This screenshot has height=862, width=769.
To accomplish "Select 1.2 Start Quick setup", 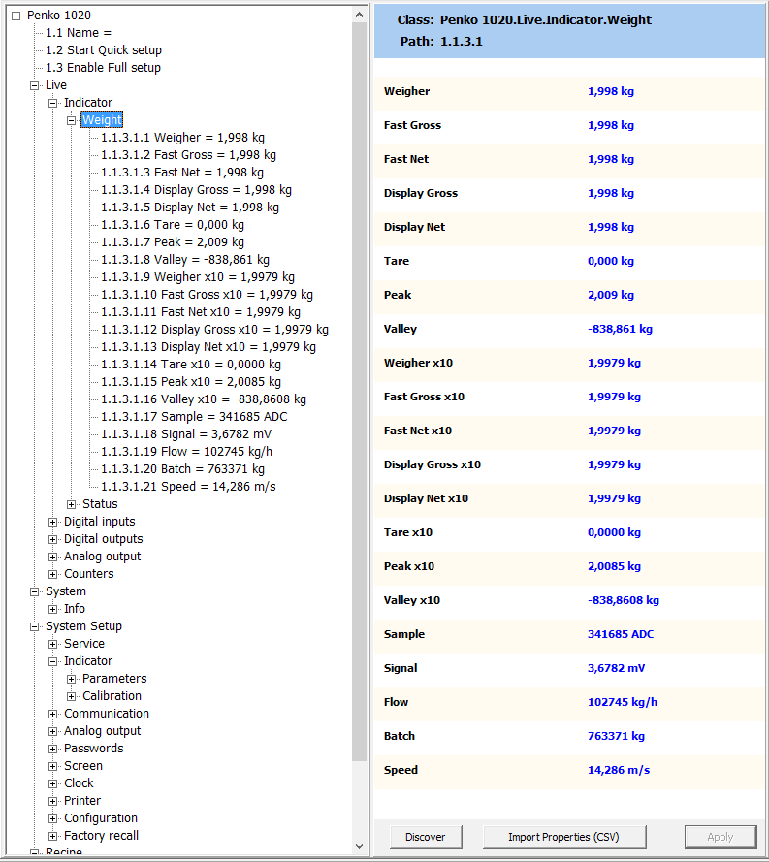I will pyautogui.click(x=104, y=50).
